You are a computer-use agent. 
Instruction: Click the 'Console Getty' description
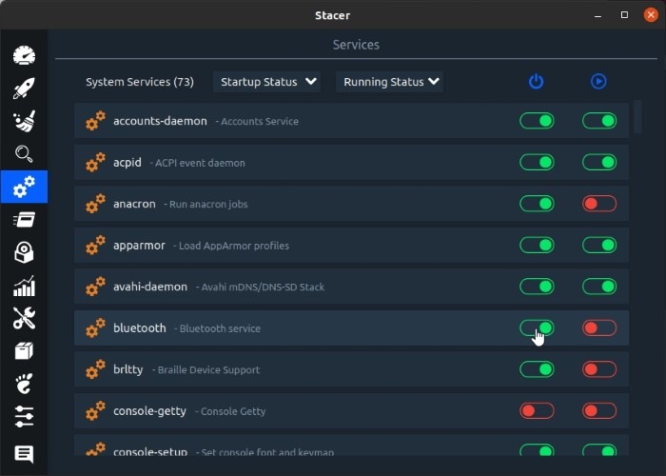[x=233, y=411]
